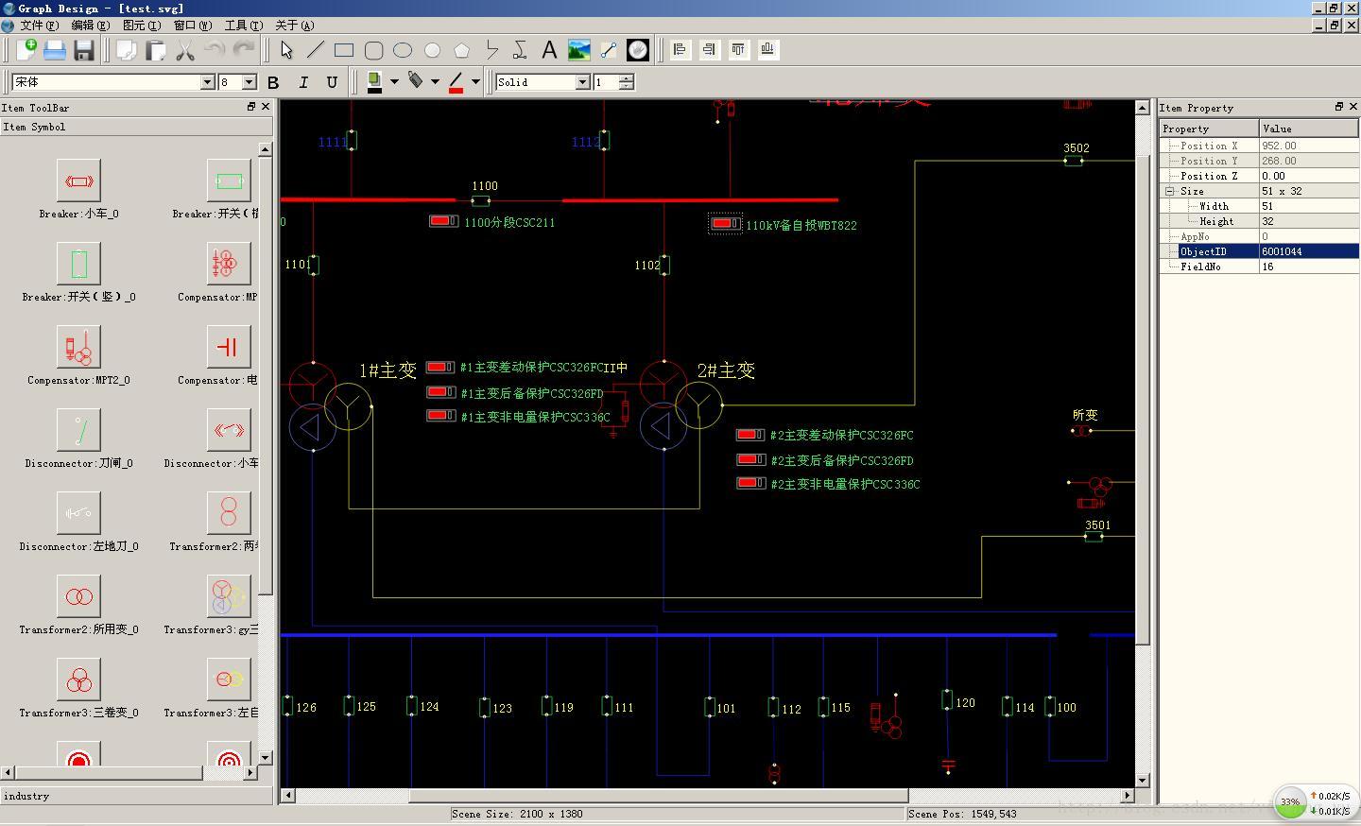Click the Align Top icon
The height and width of the screenshot is (826, 1361).
pyautogui.click(x=738, y=50)
